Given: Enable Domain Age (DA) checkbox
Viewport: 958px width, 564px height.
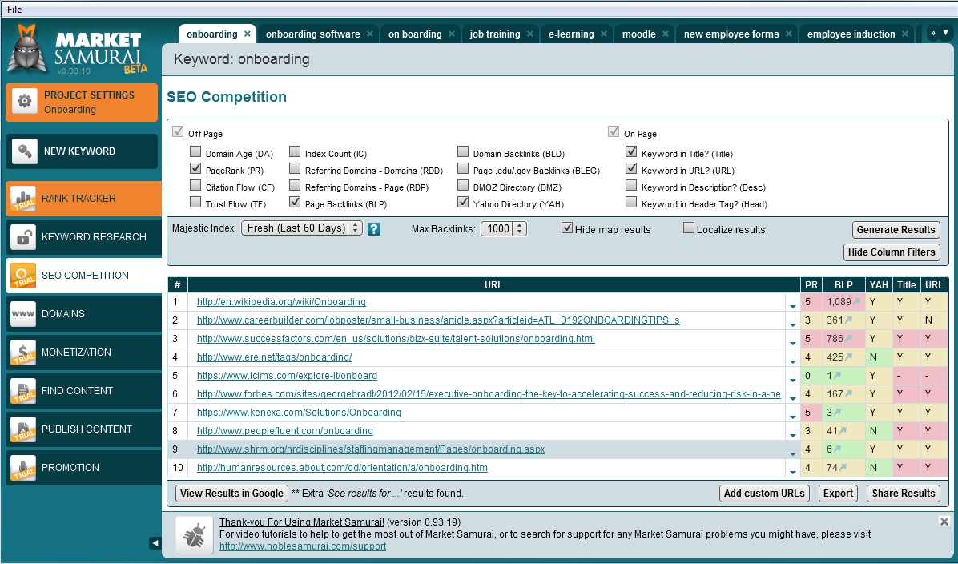Looking at the screenshot, I should [x=195, y=151].
